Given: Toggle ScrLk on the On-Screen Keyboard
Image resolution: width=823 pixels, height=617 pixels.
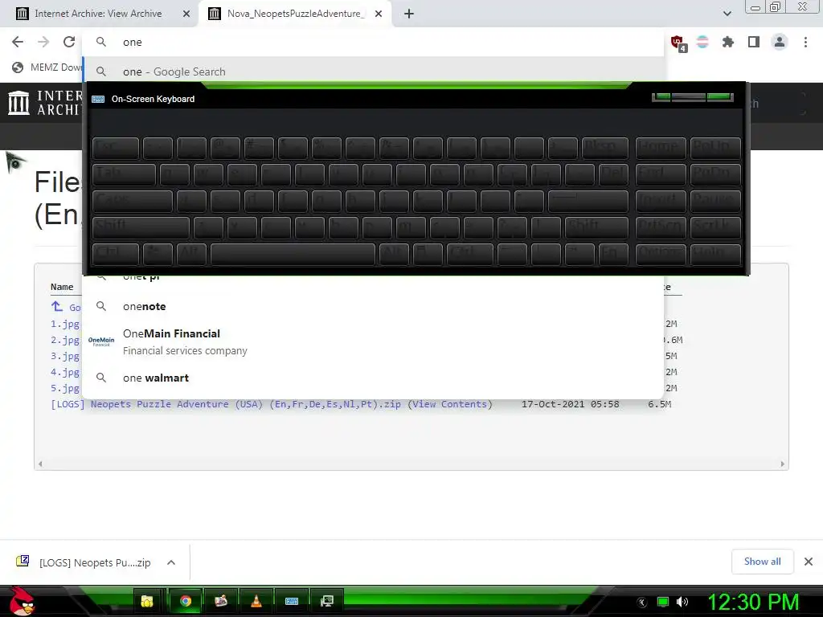Looking at the screenshot, I should pyautogui.click(x=714, y=227).
